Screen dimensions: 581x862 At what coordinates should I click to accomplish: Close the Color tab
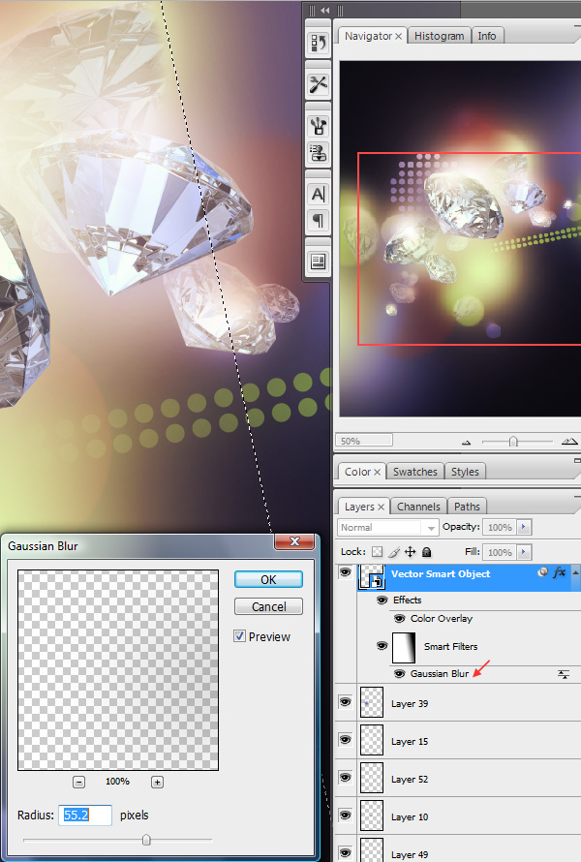coord(377,473)
